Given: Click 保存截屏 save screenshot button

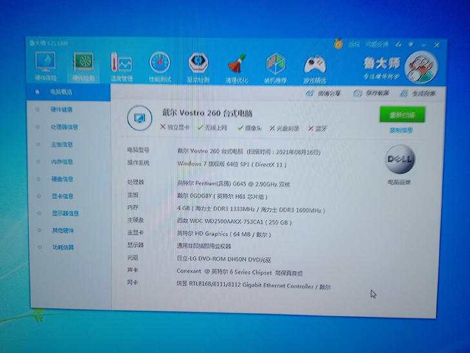Looking at the screenshot, I should (371, 93).
